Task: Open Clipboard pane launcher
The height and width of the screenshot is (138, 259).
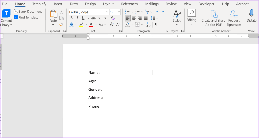Action: tap(64, 31)
